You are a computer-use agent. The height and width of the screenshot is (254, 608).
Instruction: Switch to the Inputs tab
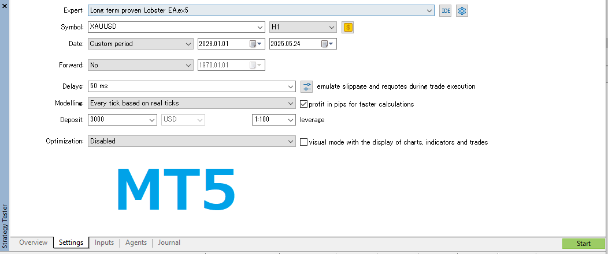tap(104, 242)
